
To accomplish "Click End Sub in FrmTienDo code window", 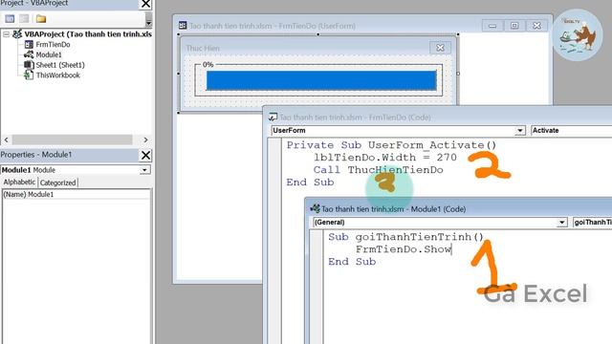I will click(310, 183).
